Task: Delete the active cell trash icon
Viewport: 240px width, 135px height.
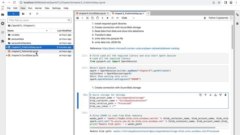Action: point(225,95)
